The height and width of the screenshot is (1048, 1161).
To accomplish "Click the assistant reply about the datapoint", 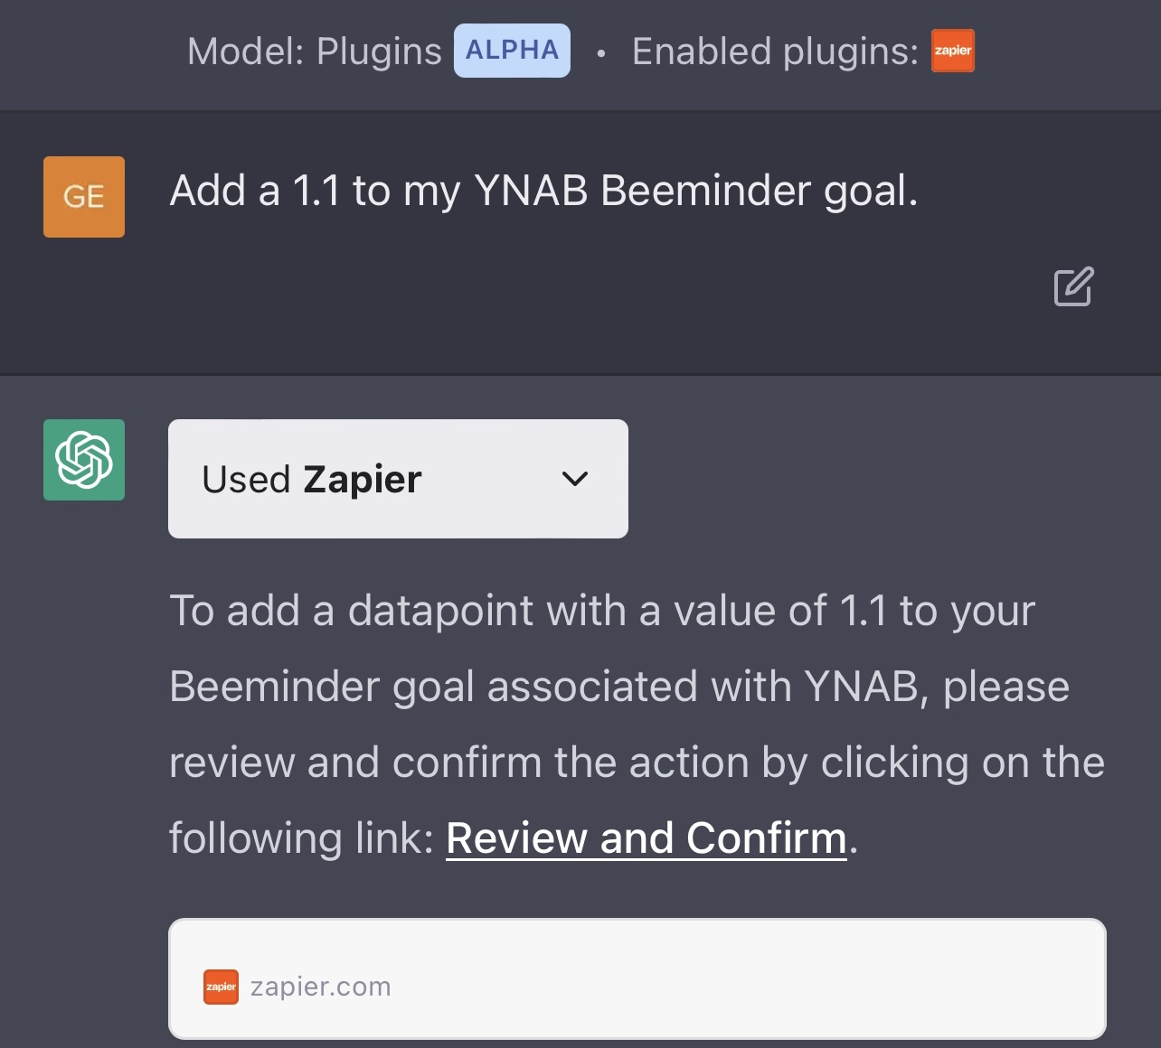I will pyautogui.click(x=637, y=725).
